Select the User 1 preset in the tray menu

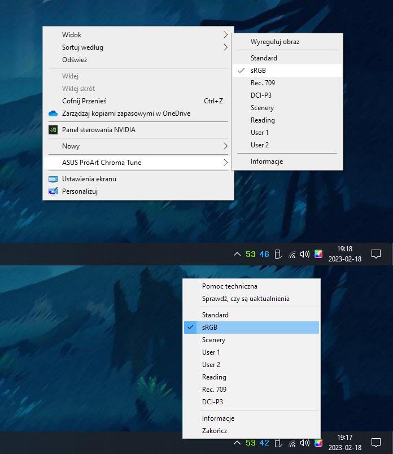251,352
